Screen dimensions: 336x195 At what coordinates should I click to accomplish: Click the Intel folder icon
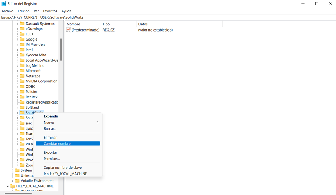coord(22,50)
